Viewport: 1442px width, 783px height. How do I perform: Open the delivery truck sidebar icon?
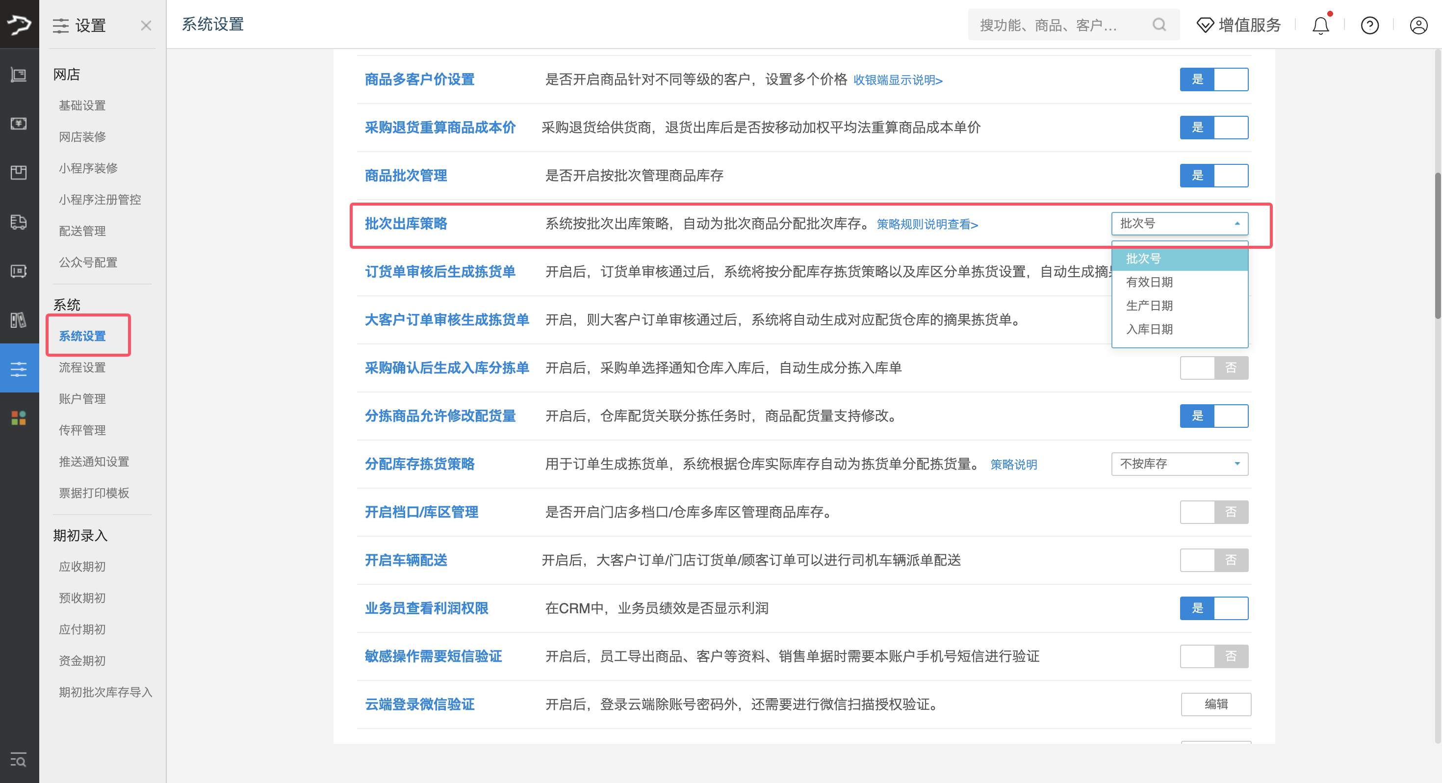[19, 222]
